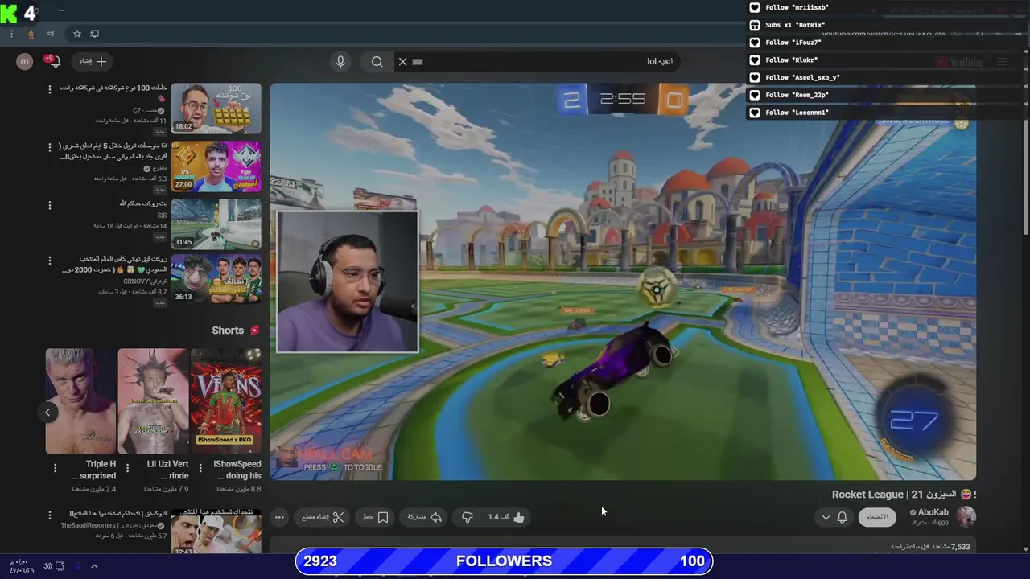
Task: Click the Share button
Action: point(424,517)
